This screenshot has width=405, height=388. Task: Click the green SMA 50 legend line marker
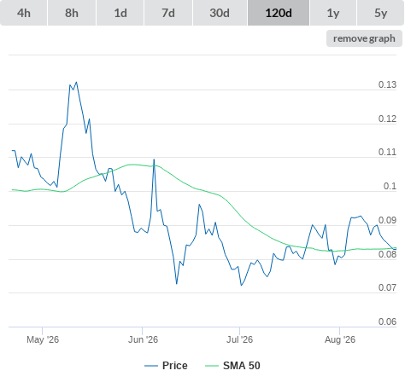coord(212,366)
